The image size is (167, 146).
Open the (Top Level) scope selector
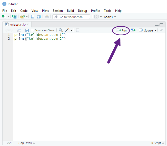coord(26,143)
